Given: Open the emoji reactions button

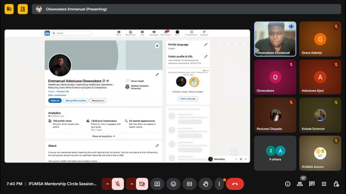Looking at the screenshot, I should point(173,184).
